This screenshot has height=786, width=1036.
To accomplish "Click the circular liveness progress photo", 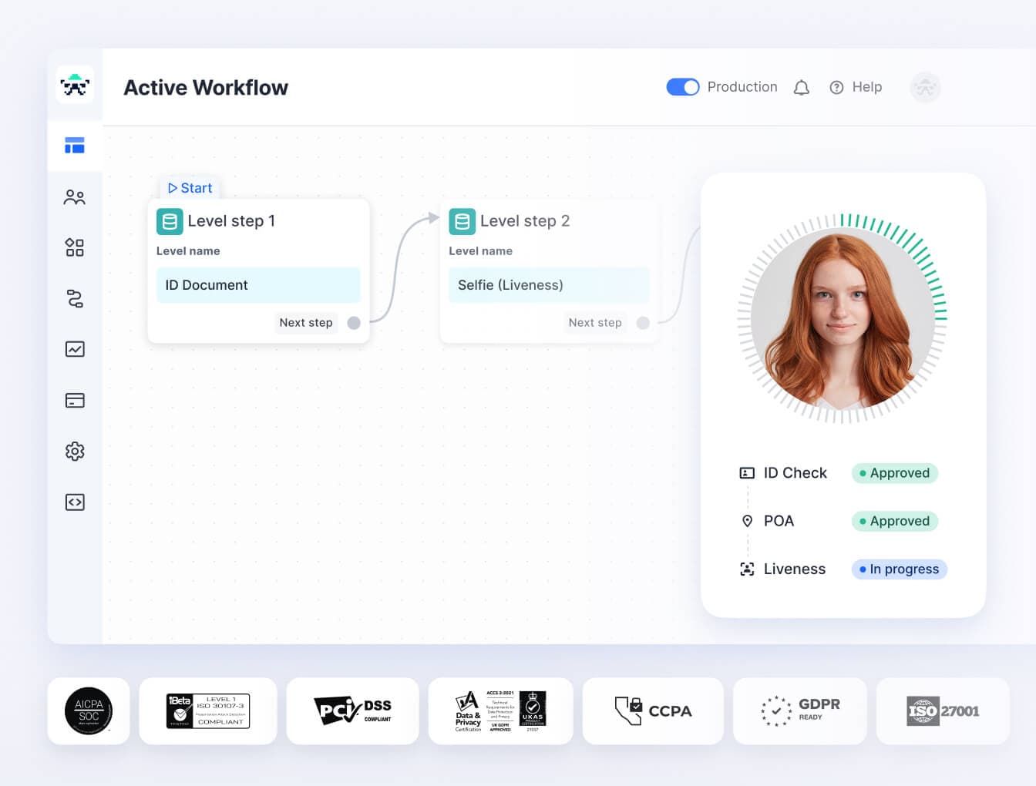I will [842, 318].
